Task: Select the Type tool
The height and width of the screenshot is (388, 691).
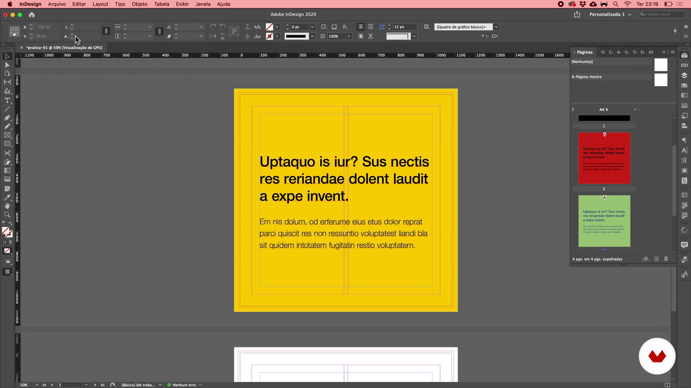Action: click(x=7, y=101)
